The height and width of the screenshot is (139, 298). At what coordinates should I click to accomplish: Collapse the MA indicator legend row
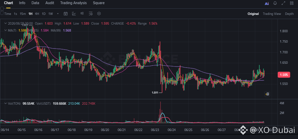pos(6,31)
